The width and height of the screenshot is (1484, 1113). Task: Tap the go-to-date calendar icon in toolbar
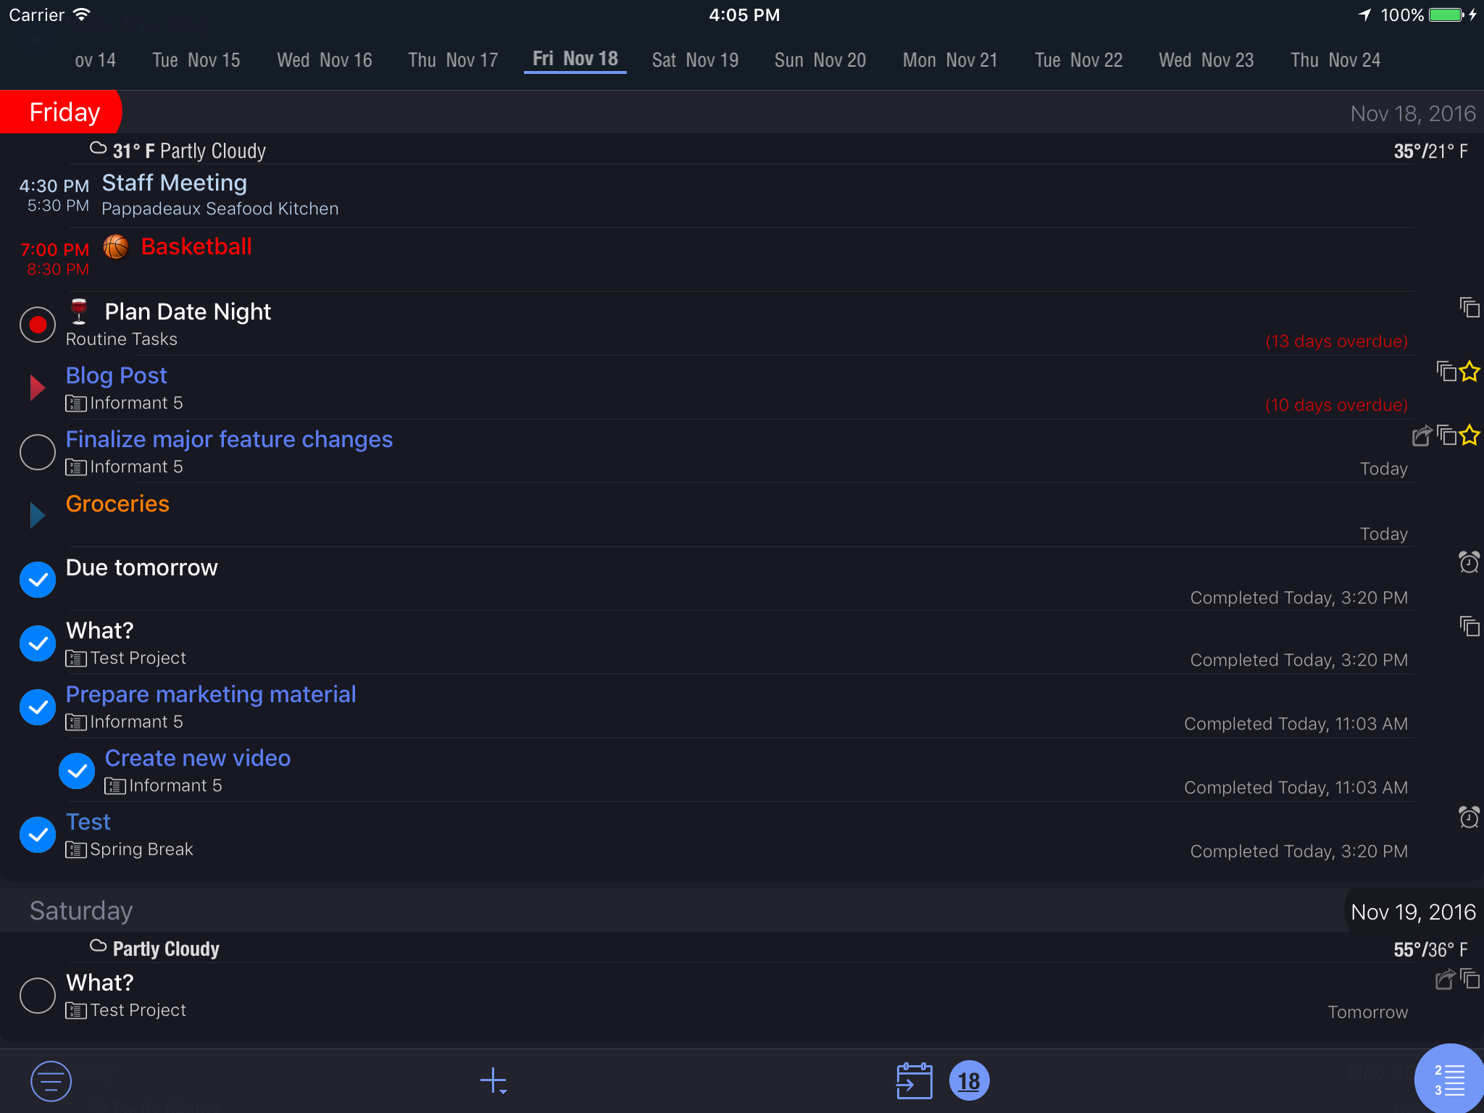point(914,1080)
